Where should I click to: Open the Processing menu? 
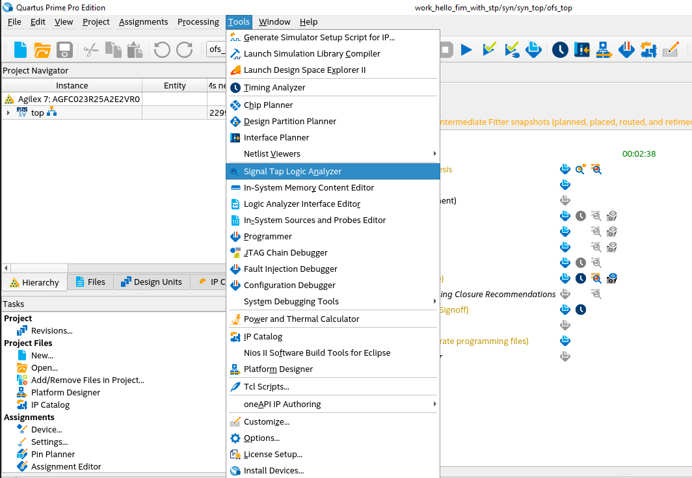point(198,22)
